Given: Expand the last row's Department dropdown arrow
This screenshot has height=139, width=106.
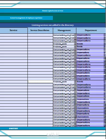Looking at the screenshot, I should coord(105,126).
